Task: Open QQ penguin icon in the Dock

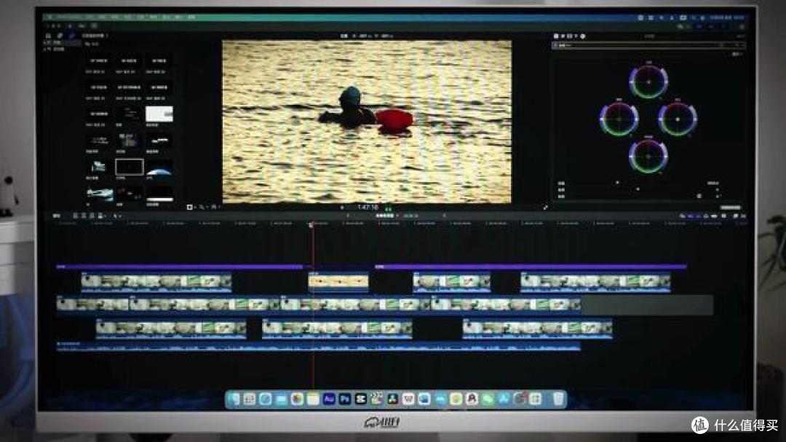Action: point(472,399)
